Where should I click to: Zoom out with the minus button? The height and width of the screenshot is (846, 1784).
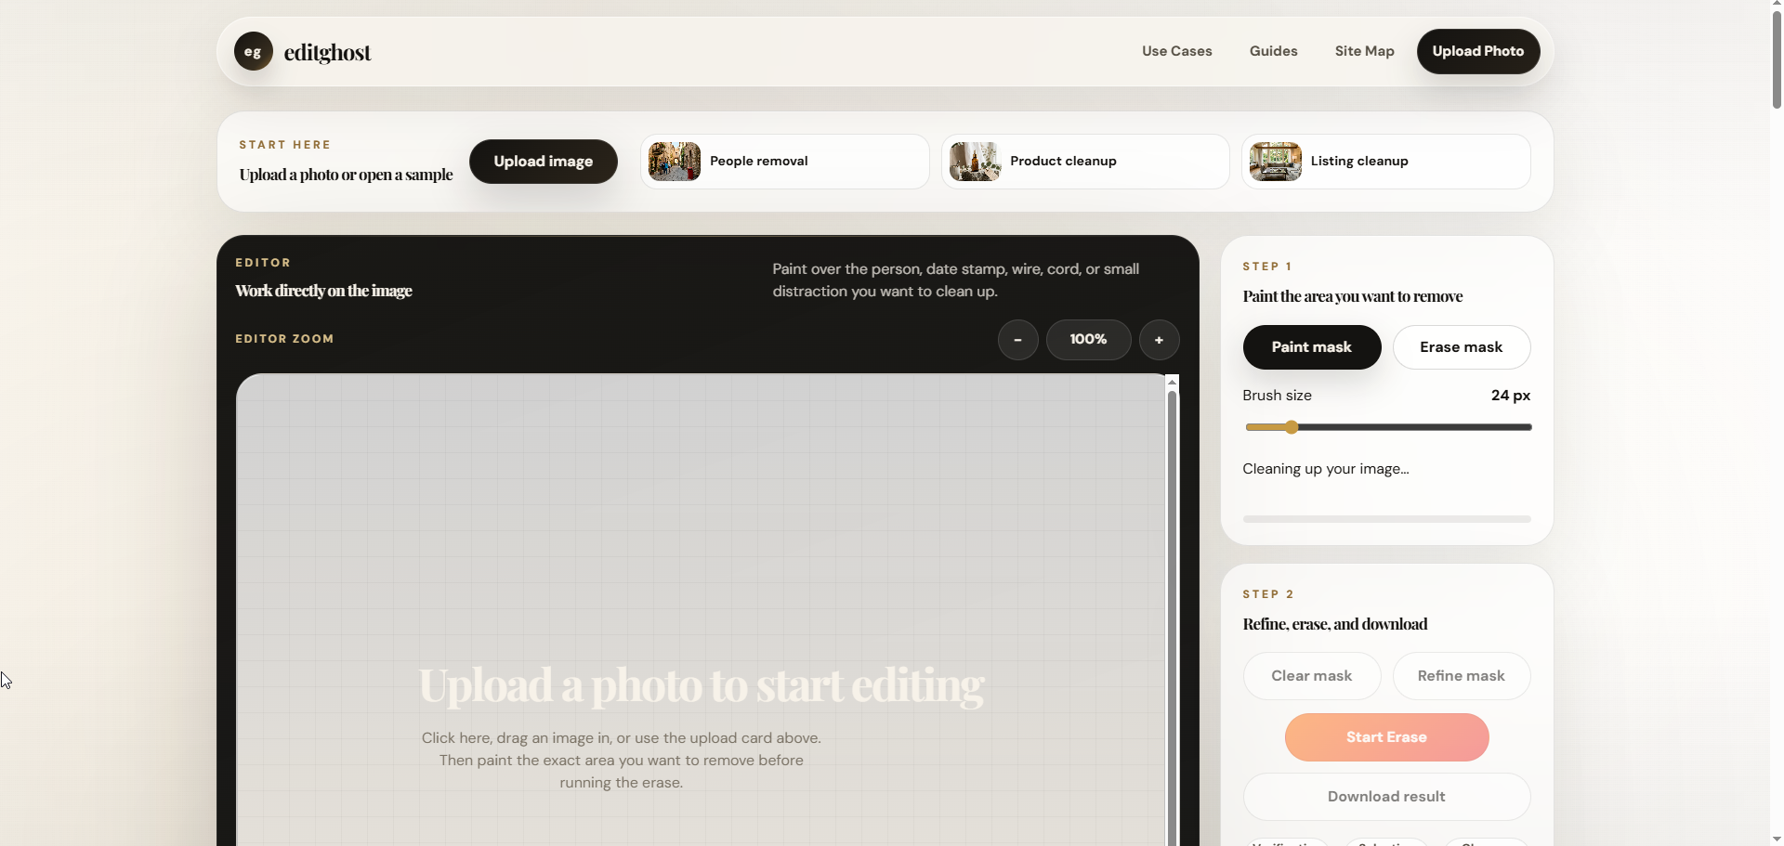(x=1018, y=340)
